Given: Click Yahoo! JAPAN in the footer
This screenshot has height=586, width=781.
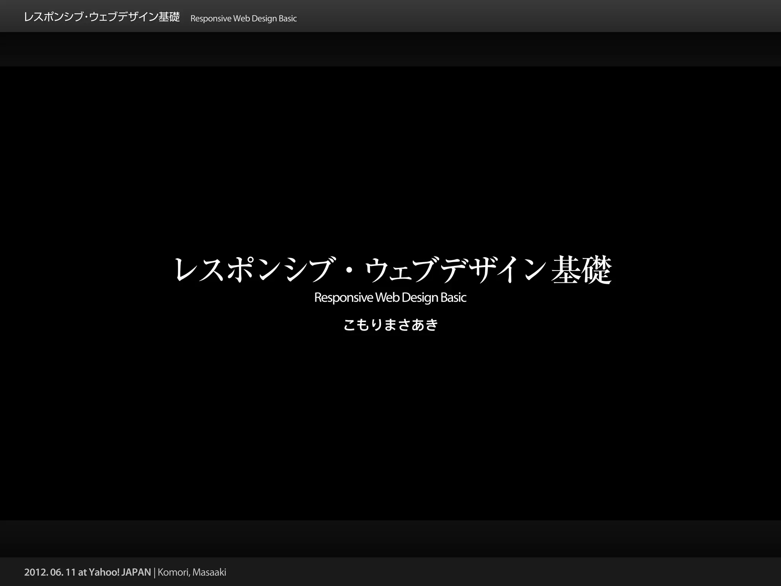Looking at the screenshot, I should pyautogui.click(x=120, y=572).
